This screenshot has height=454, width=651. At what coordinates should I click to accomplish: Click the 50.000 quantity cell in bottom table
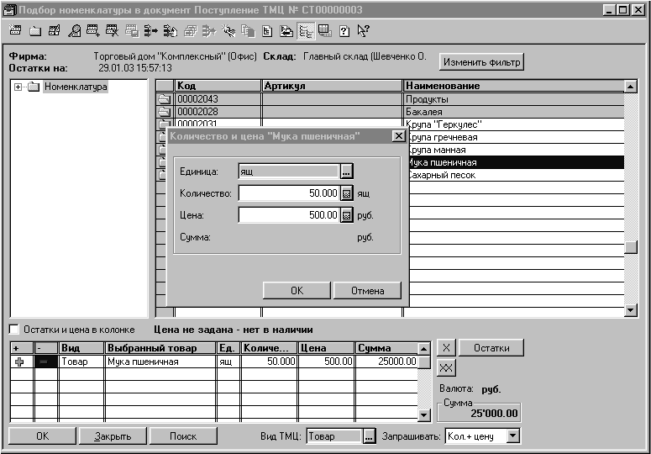coord(269,362)
